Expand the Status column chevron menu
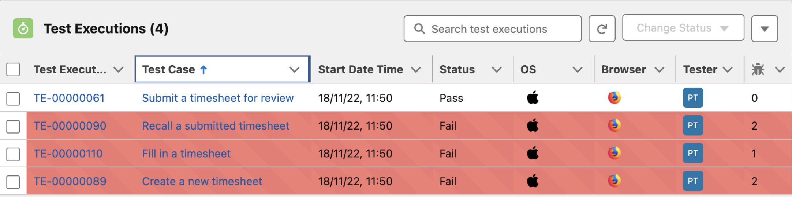This screenshot has width=792, height=197. [496, 69]
